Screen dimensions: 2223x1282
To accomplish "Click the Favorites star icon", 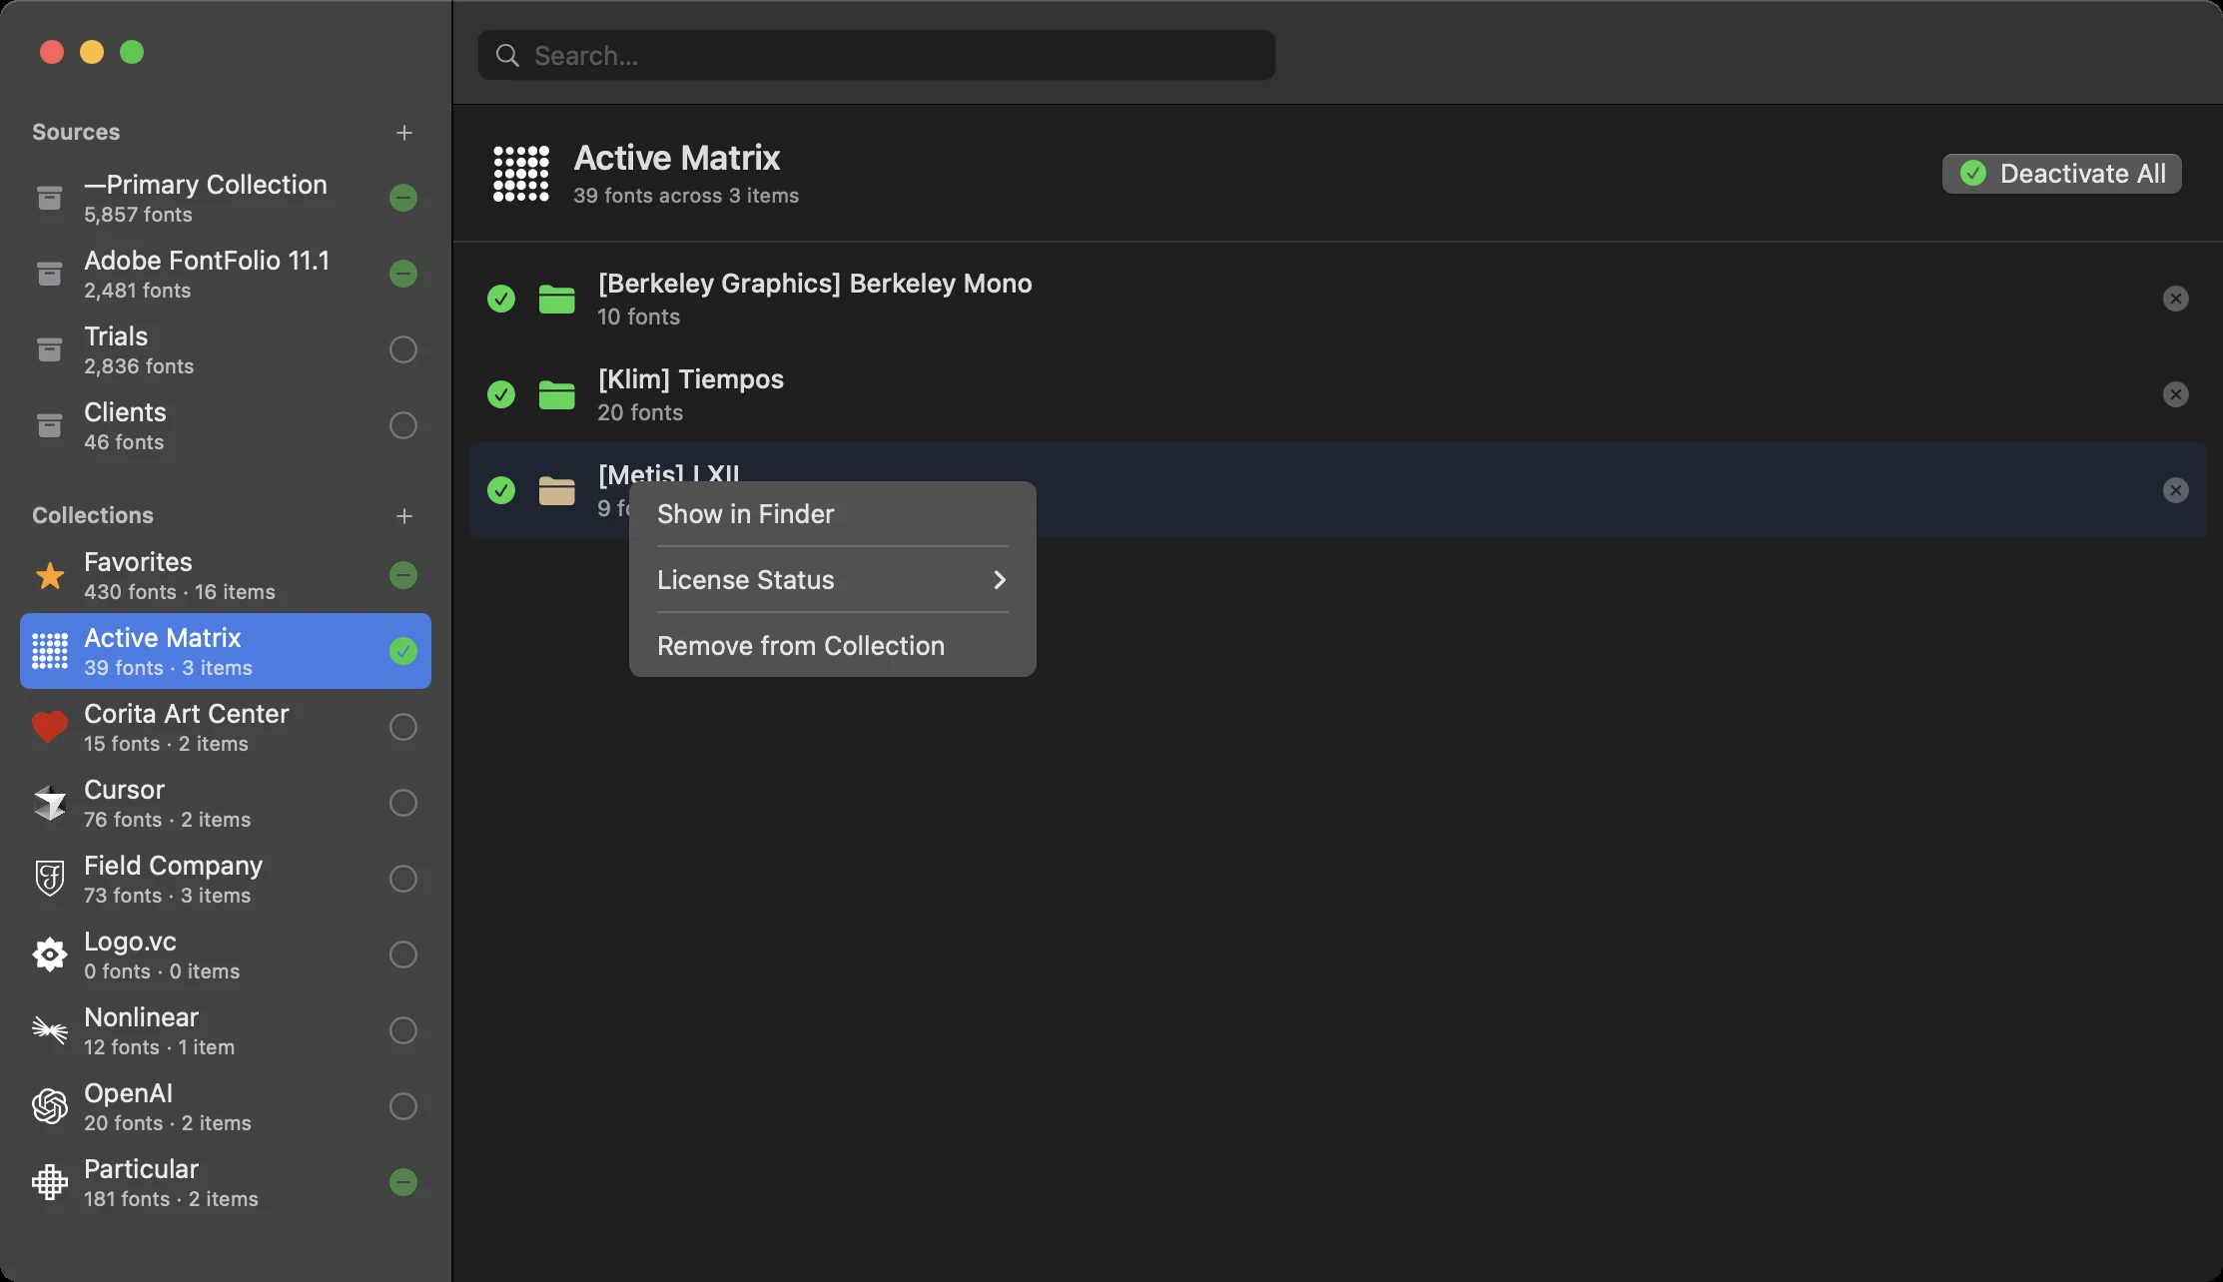I will point(50,576).
